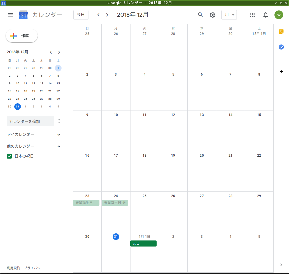Click date 16 in main calendar grid

(x=87, y=156)
